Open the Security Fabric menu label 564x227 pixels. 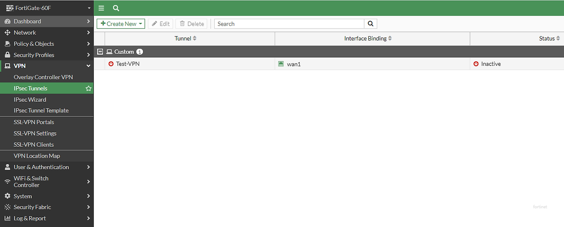(x=32, y=207)
